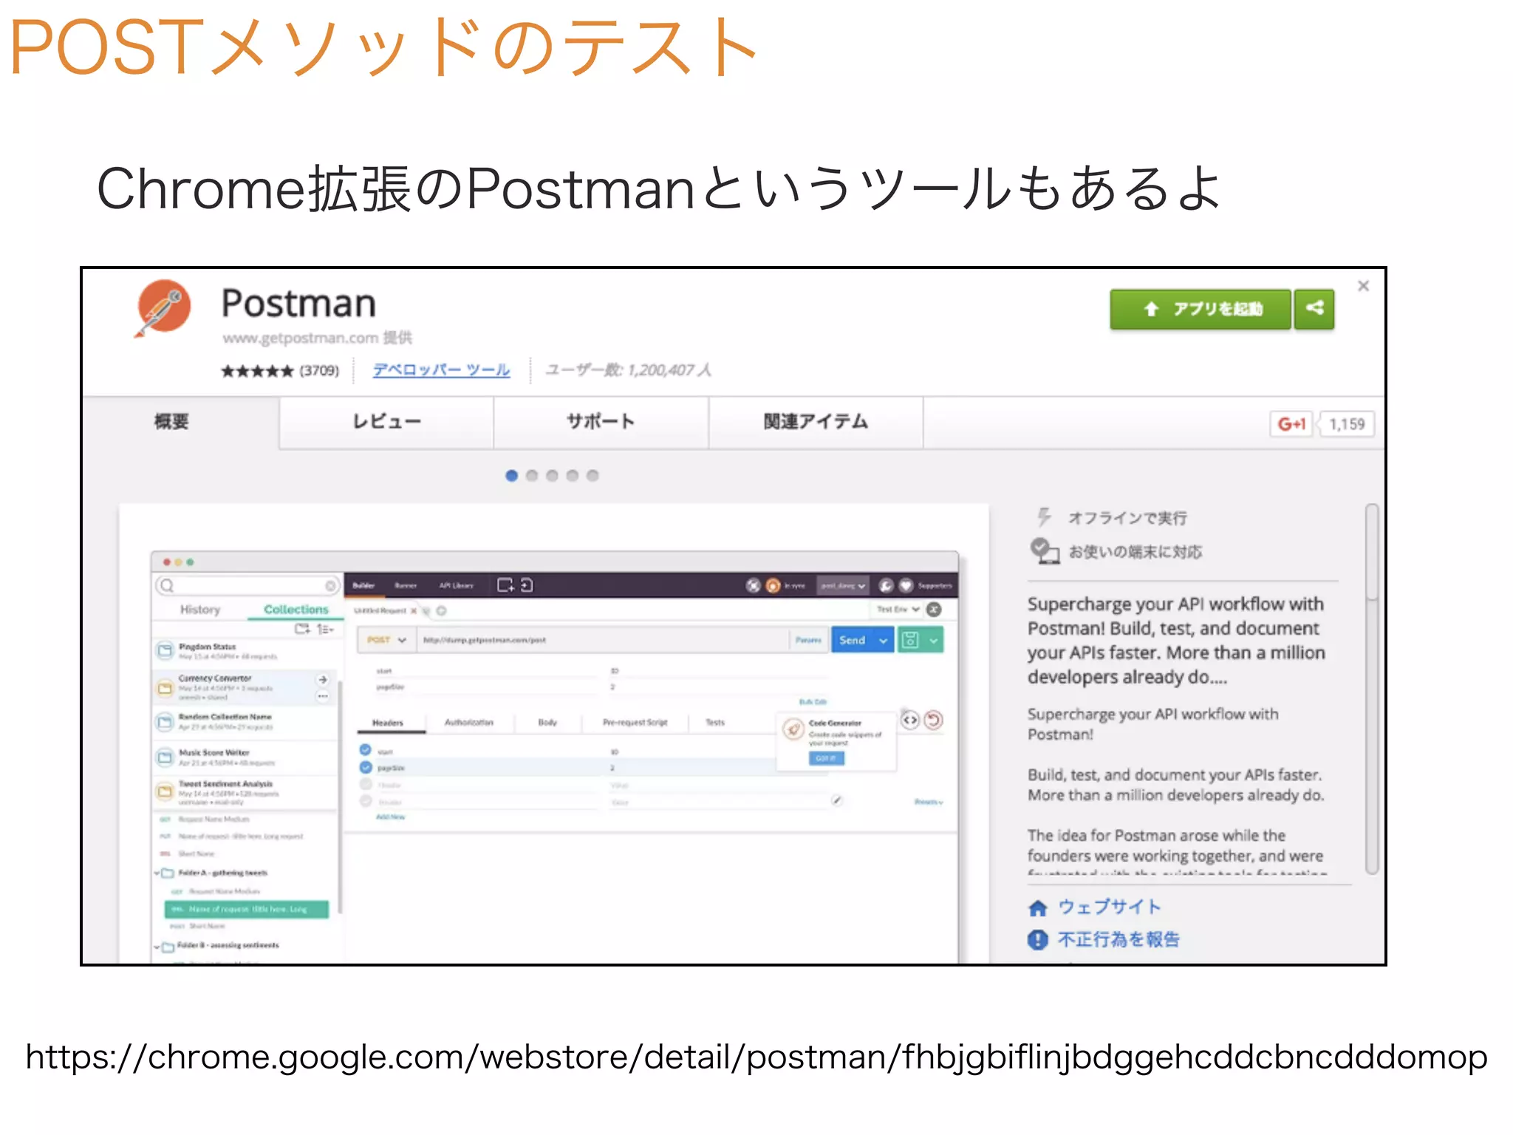
Task: Open the more options dots on Currency Converter
Action: pos(323,696)
